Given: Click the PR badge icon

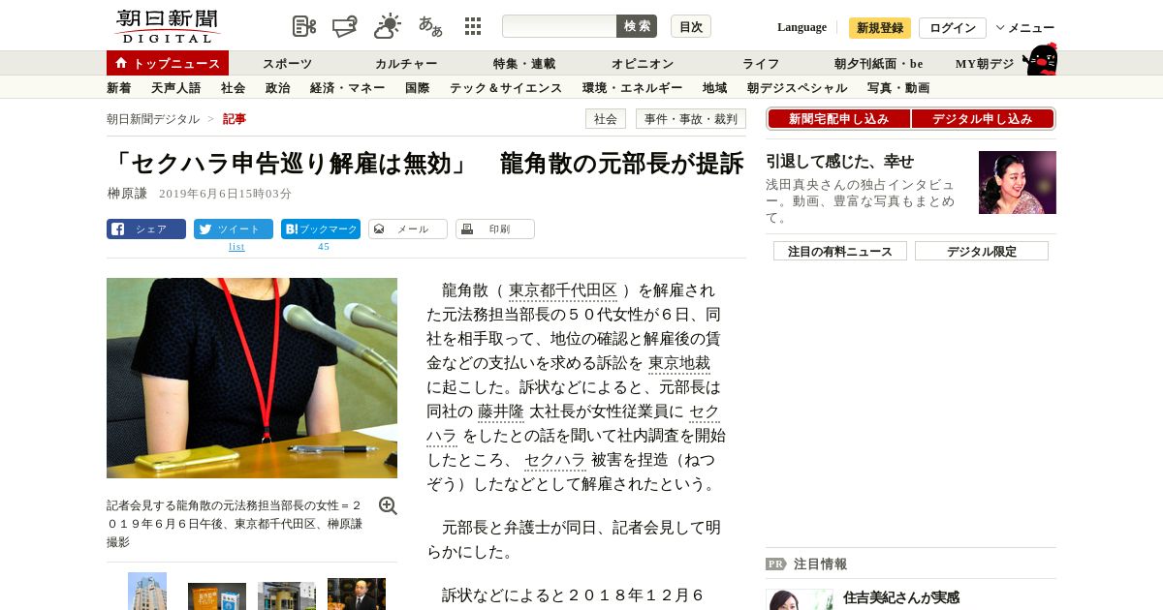Looking at the screenshot, I should click(x=775, y=564).
